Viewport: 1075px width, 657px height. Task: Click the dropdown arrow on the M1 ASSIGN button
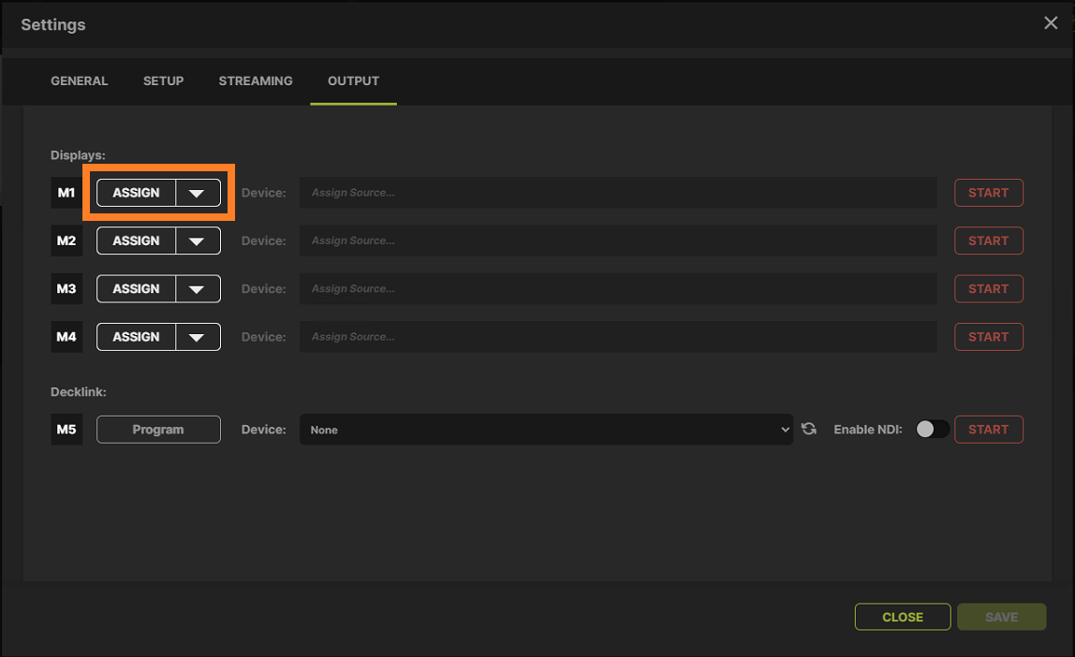[199, 193]
